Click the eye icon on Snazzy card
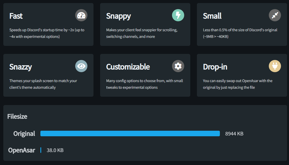 (81, 66)
